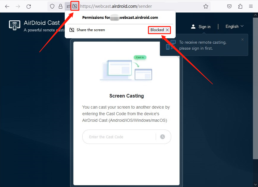
Task: Click the Enter the Cast Code input field
Action: tap(119, 136)
